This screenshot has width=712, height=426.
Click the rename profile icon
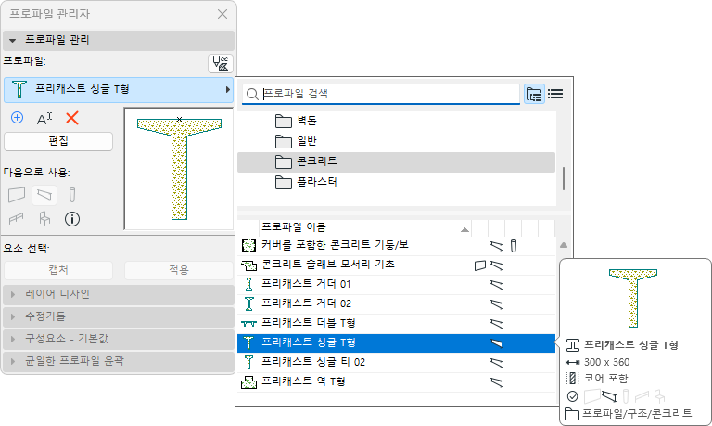pos(44,119)
